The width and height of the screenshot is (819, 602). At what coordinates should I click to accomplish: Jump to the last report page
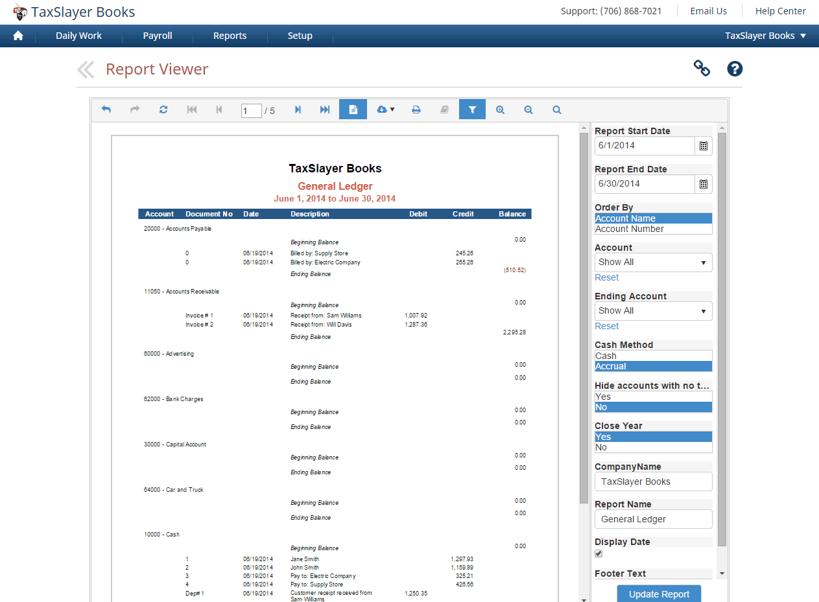coord(325,110)
